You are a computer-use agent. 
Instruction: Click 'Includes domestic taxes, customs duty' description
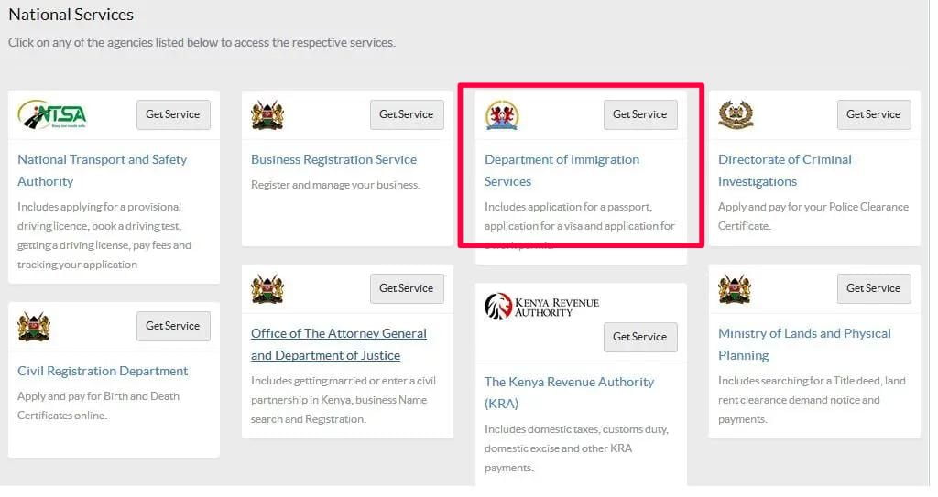click(x=577, y=448)
